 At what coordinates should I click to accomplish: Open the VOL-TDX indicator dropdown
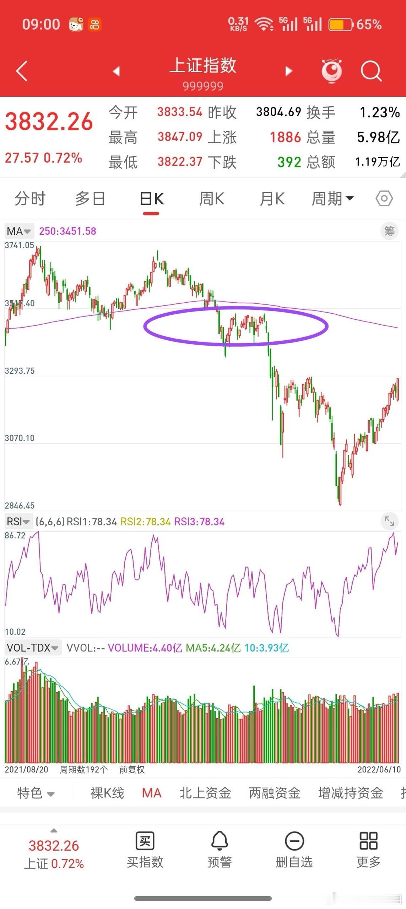33,648
